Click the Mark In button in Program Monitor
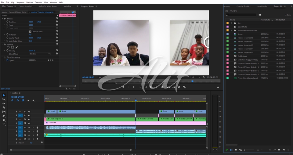This screenshot has height=155, width=293. (129, 87)
